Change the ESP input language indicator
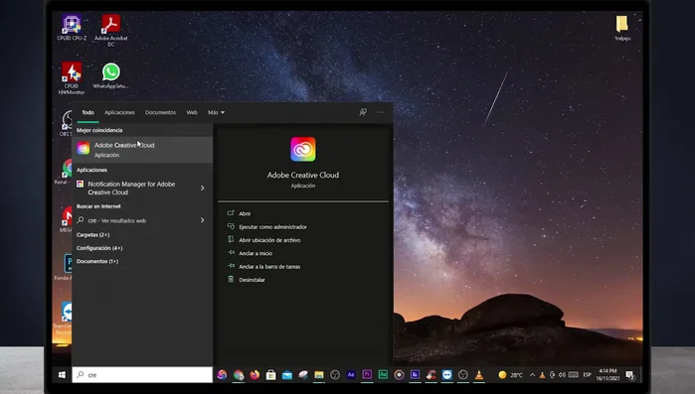 click(588, 375)
